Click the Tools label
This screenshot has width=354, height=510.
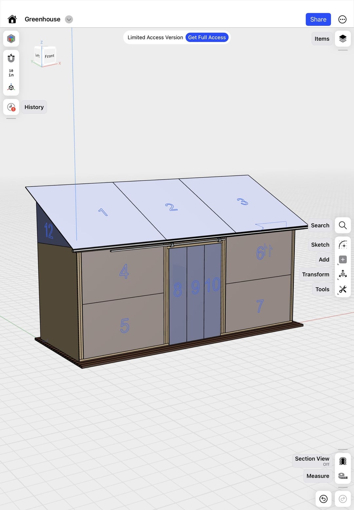[x=322, y=289]
